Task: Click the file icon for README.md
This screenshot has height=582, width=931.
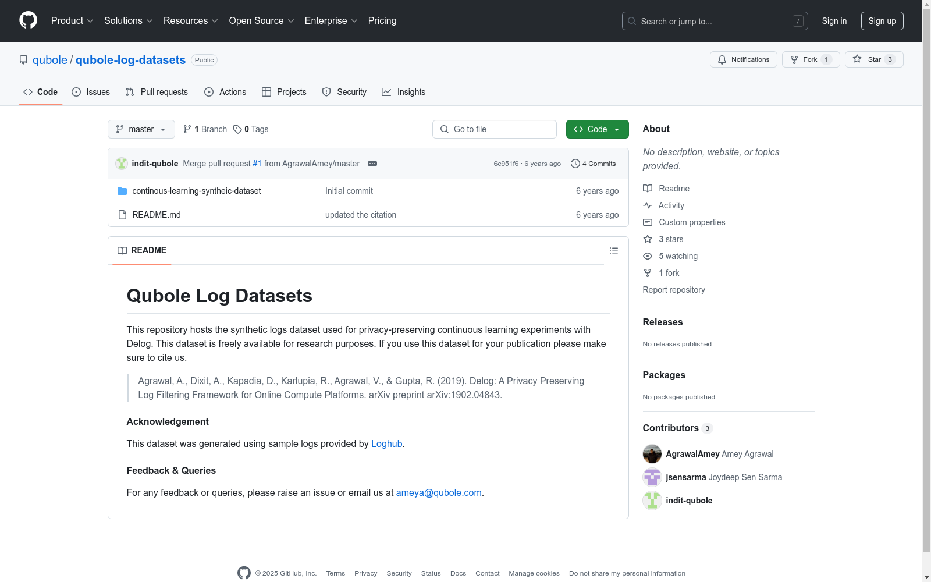Action: pos(122,215)
